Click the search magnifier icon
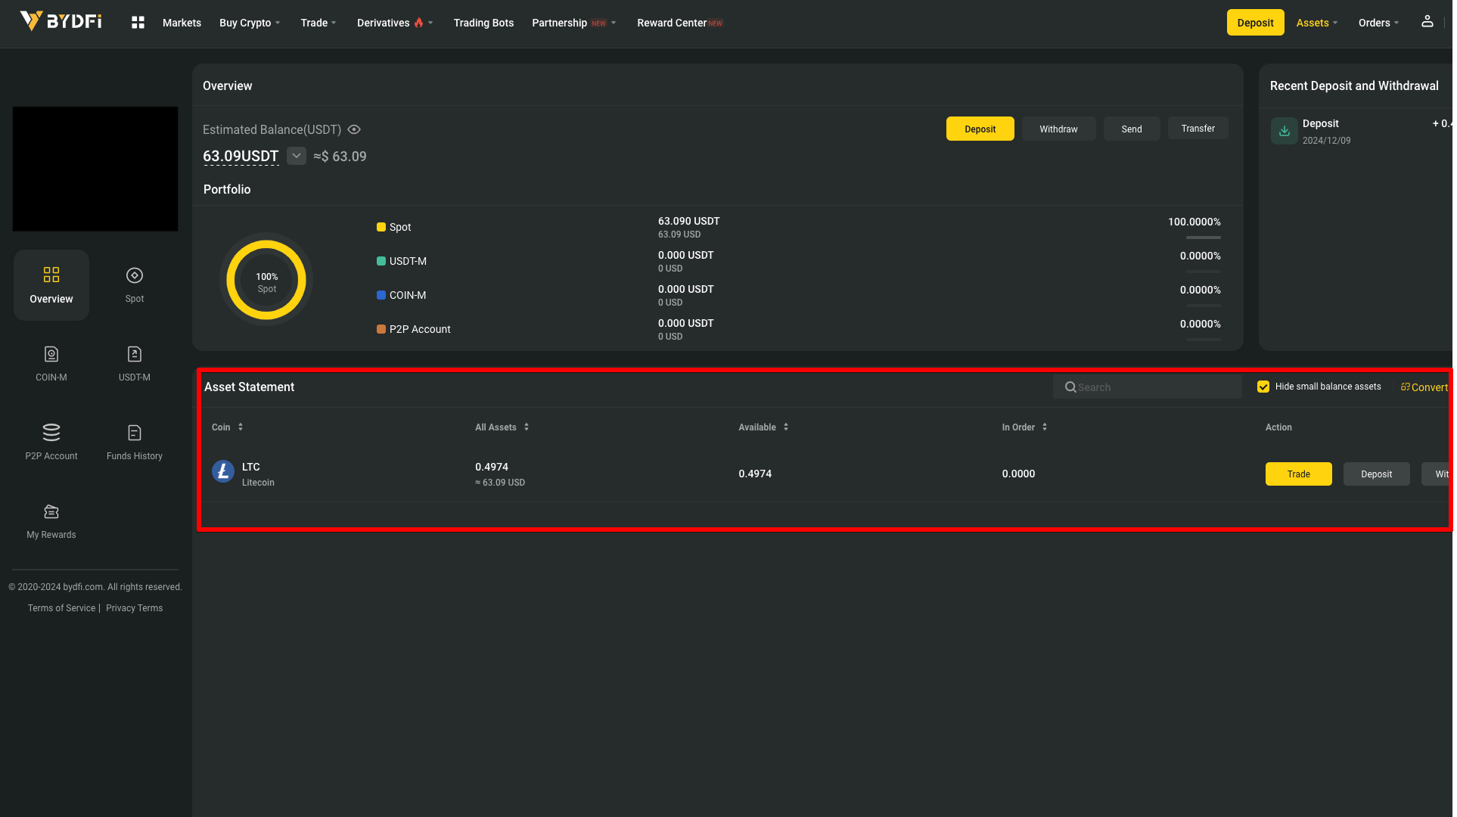Screen dimensions: 1457x817 click(1070, 387)
